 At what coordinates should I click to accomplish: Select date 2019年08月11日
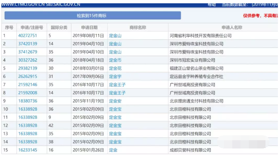(x=88, y=35)
